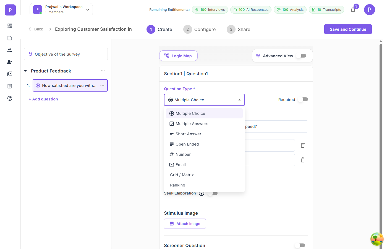Select Short Answer from question types
387x249 pixels.
point(188,134)
